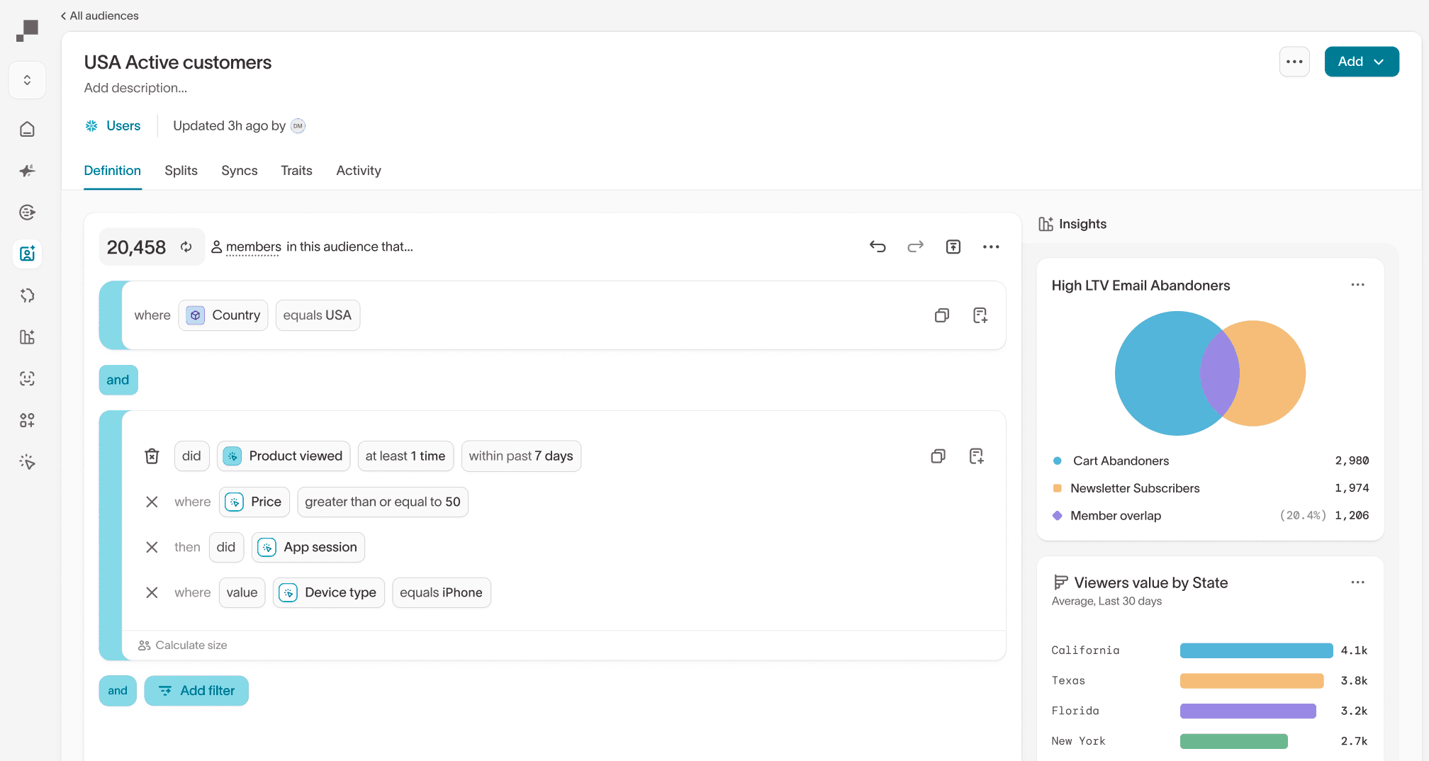
Task: Open the 'greater than or equal to 50' operator selector
Action: pos(382,502)
